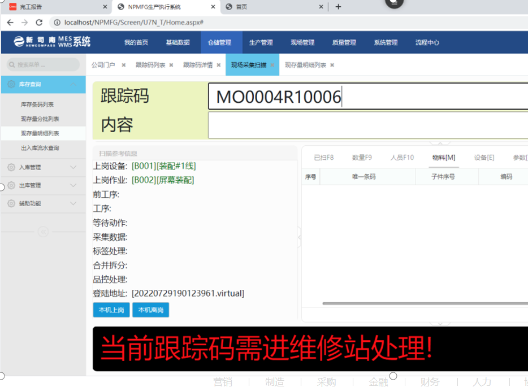Expand the 辅助功能 menu section
The image size is (528, 387).
(73, 203)
